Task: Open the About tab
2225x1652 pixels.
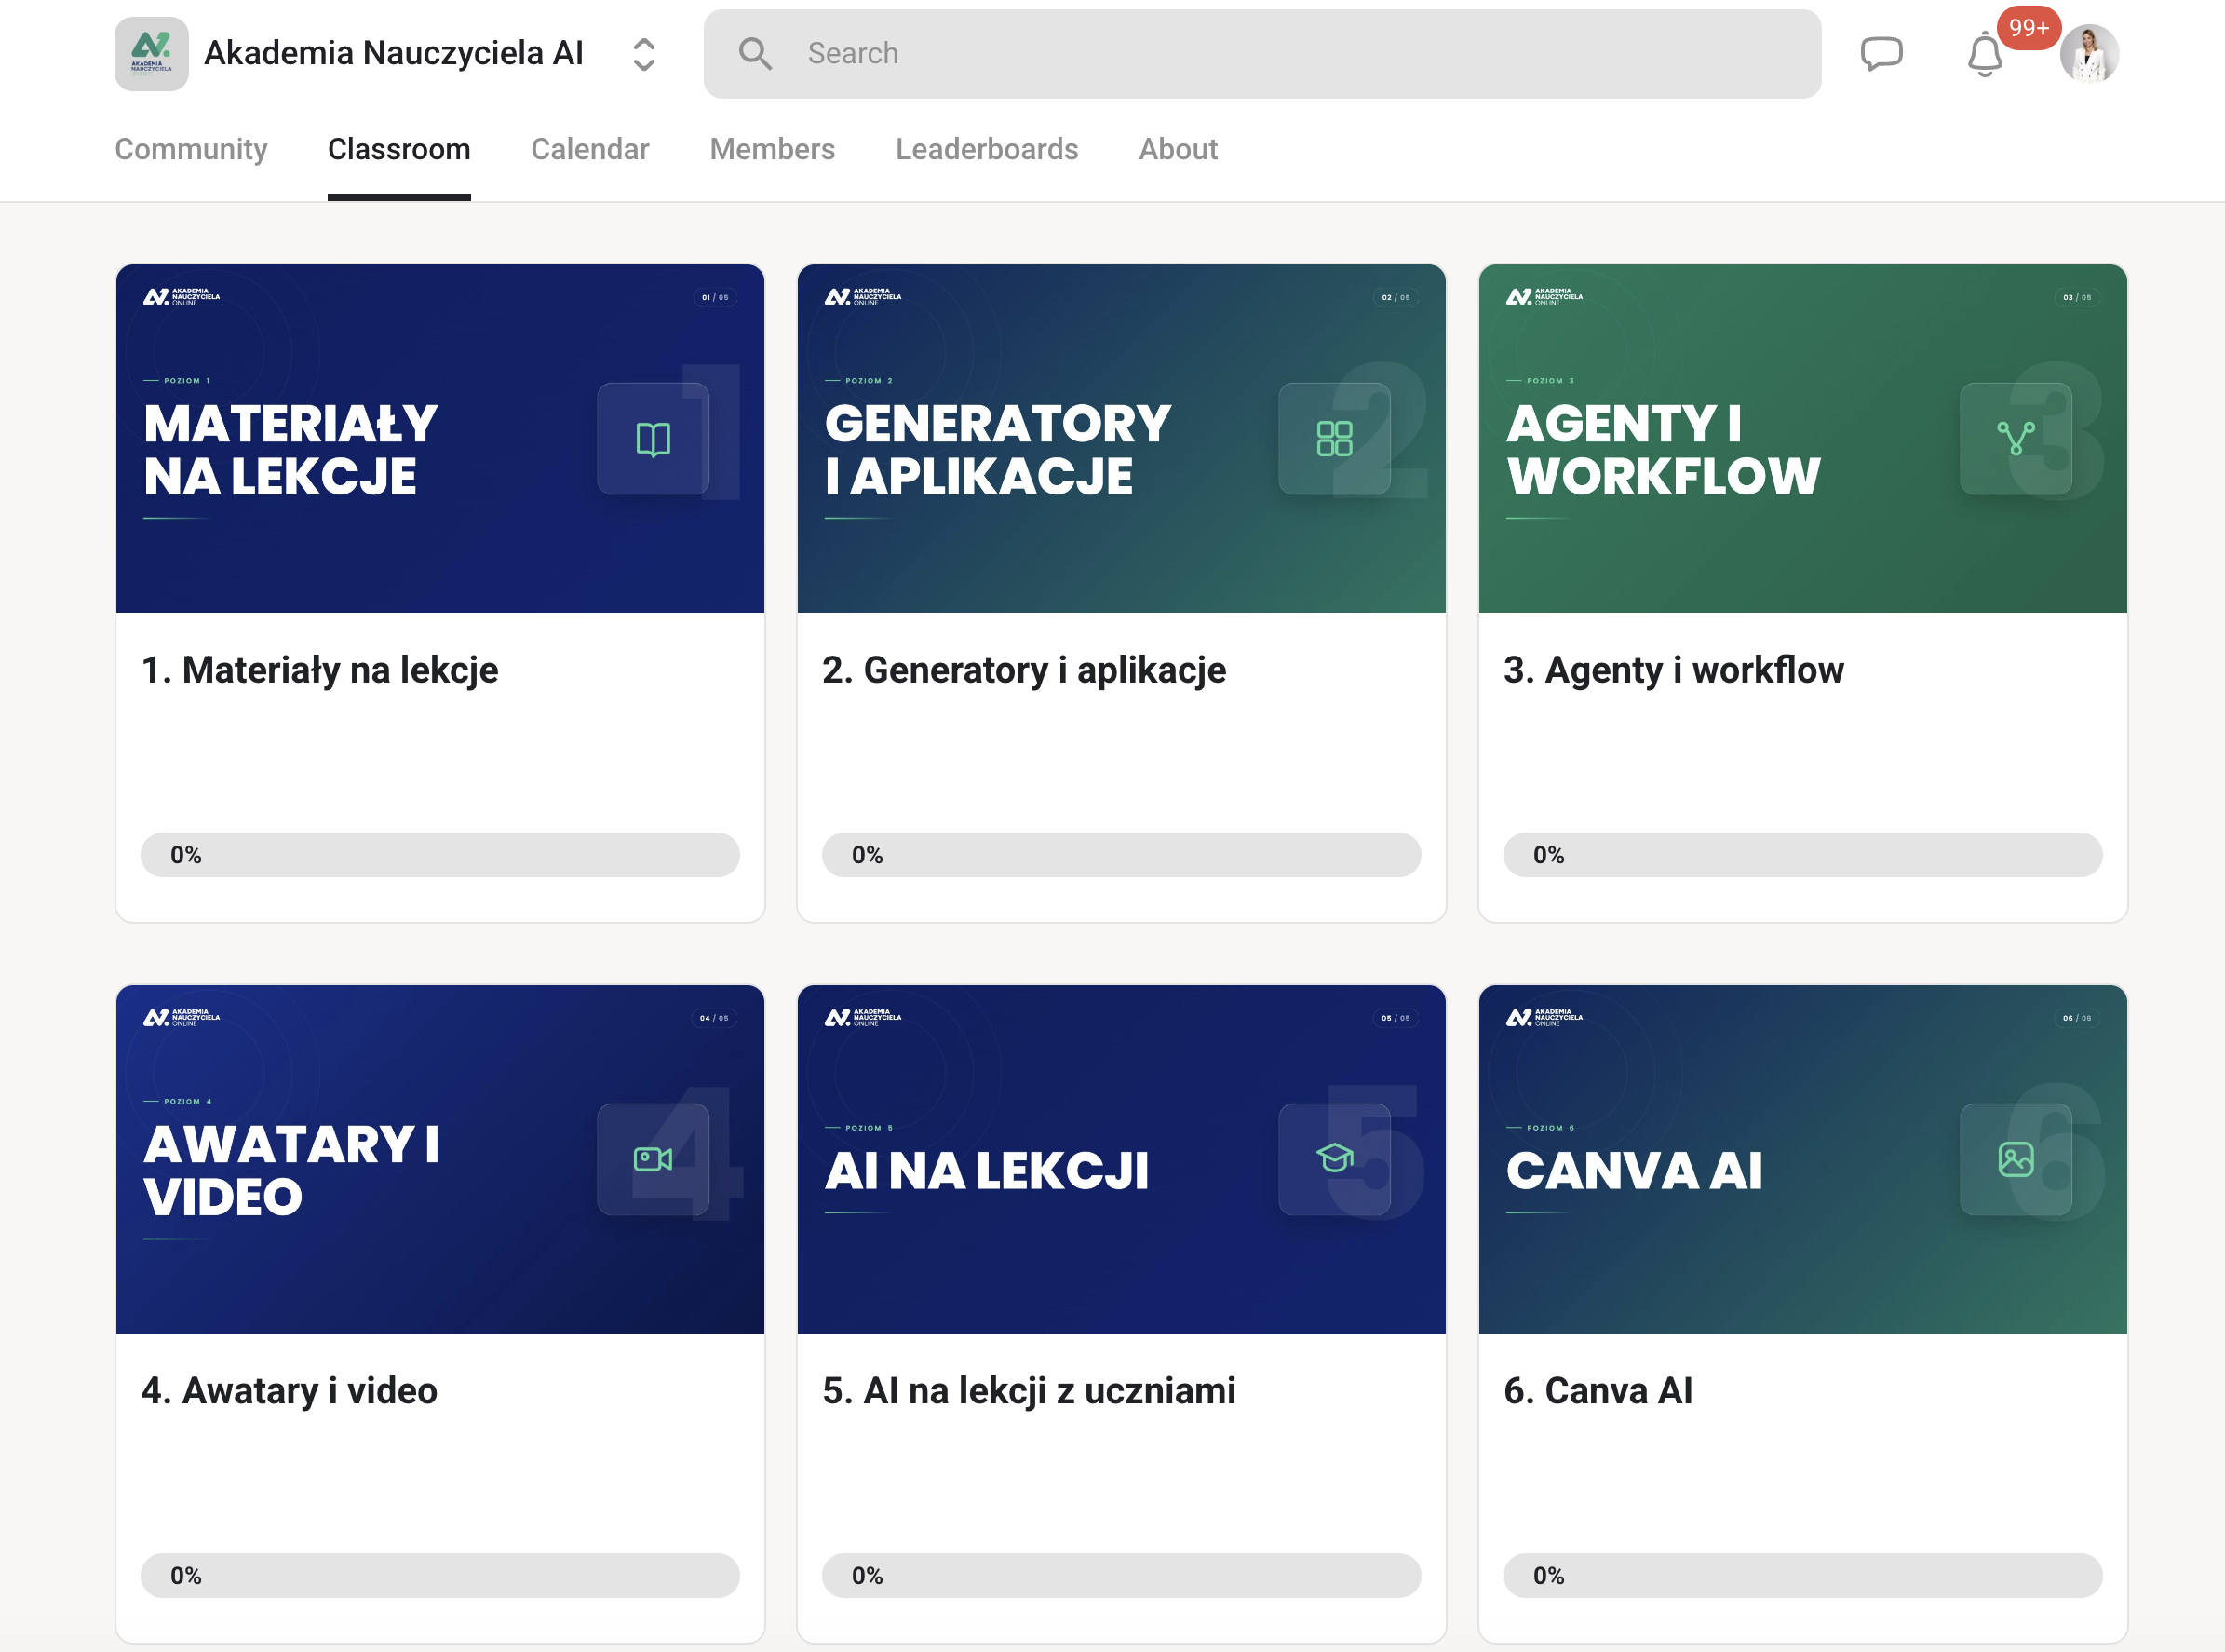Action: (x=1178, y=149)
